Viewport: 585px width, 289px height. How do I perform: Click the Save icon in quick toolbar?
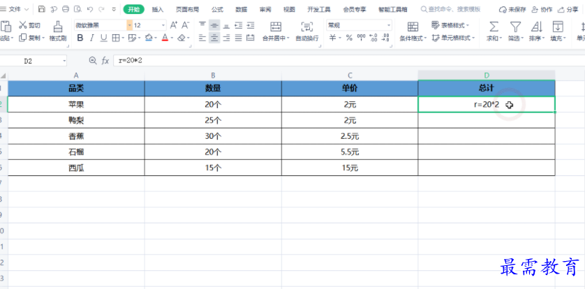[x=42, y=9]
